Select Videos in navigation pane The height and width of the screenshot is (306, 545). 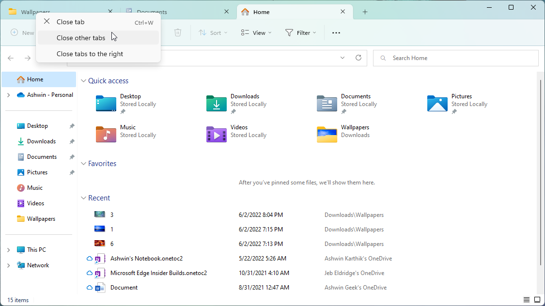tap(31, 203)
